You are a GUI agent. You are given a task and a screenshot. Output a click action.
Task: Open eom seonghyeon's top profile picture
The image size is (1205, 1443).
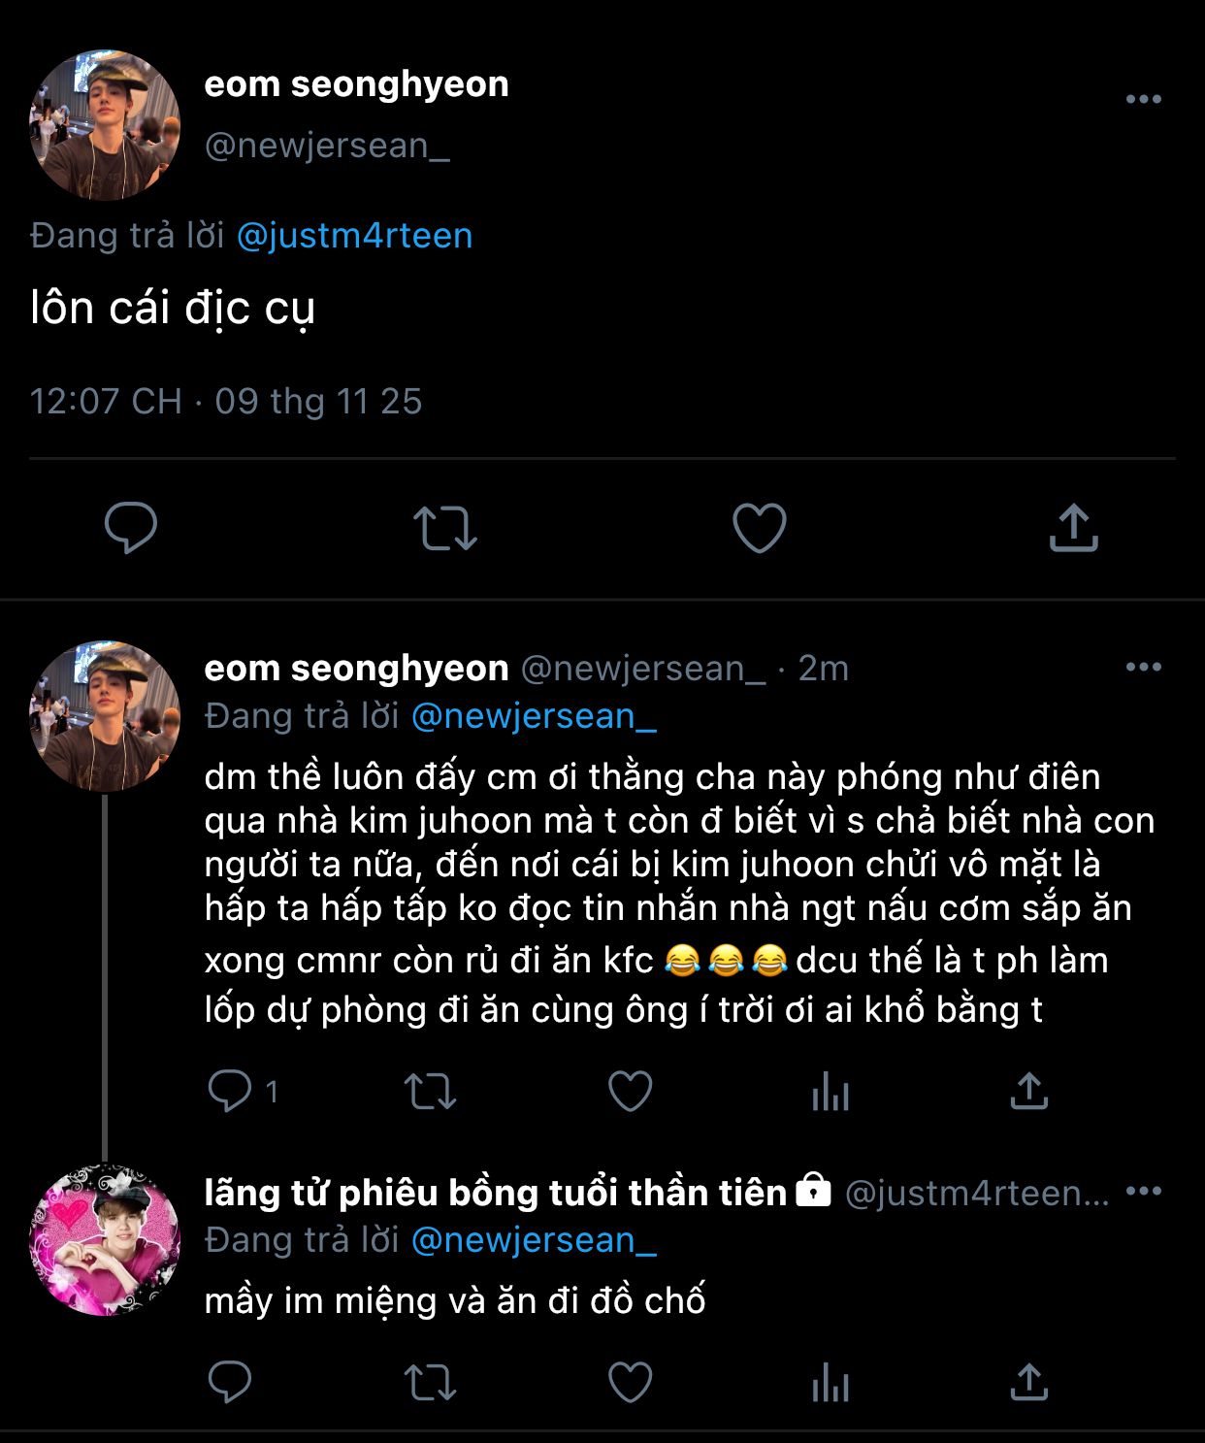click(x=105, y=125)
